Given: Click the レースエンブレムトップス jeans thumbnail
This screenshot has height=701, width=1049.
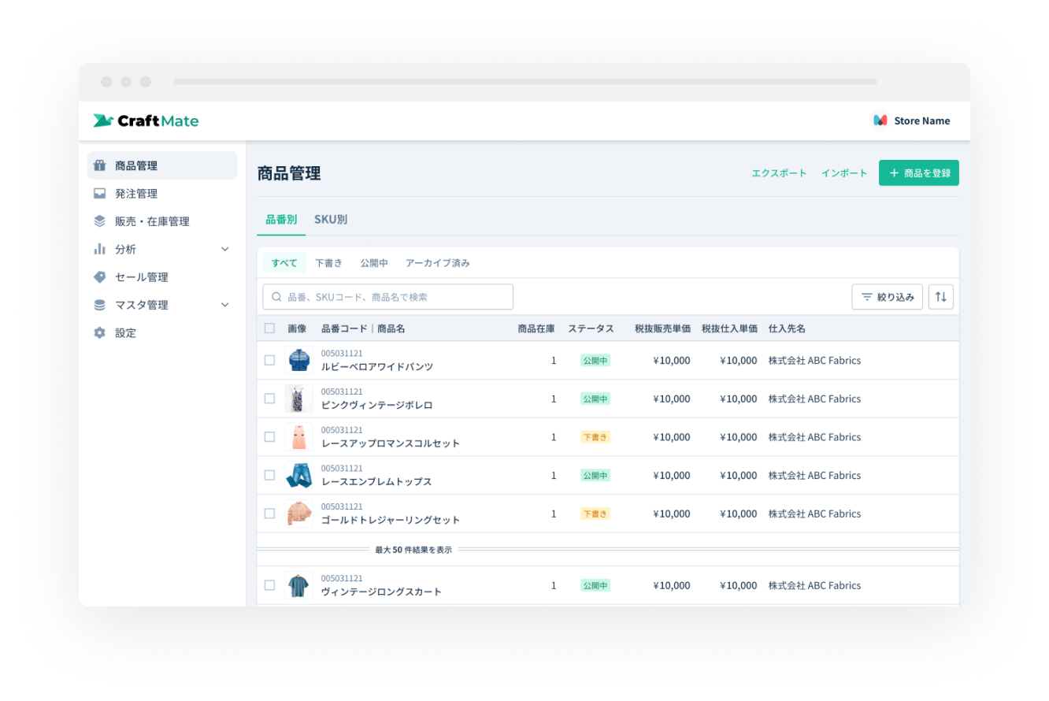Looking at the screenshot, I should [x=299, y=475].
